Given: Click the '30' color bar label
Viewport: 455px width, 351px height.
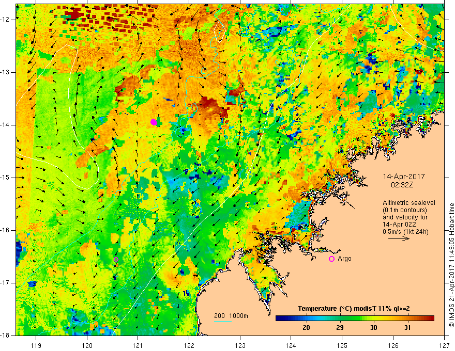Looking at the screenshot, I should click(373, 328).
